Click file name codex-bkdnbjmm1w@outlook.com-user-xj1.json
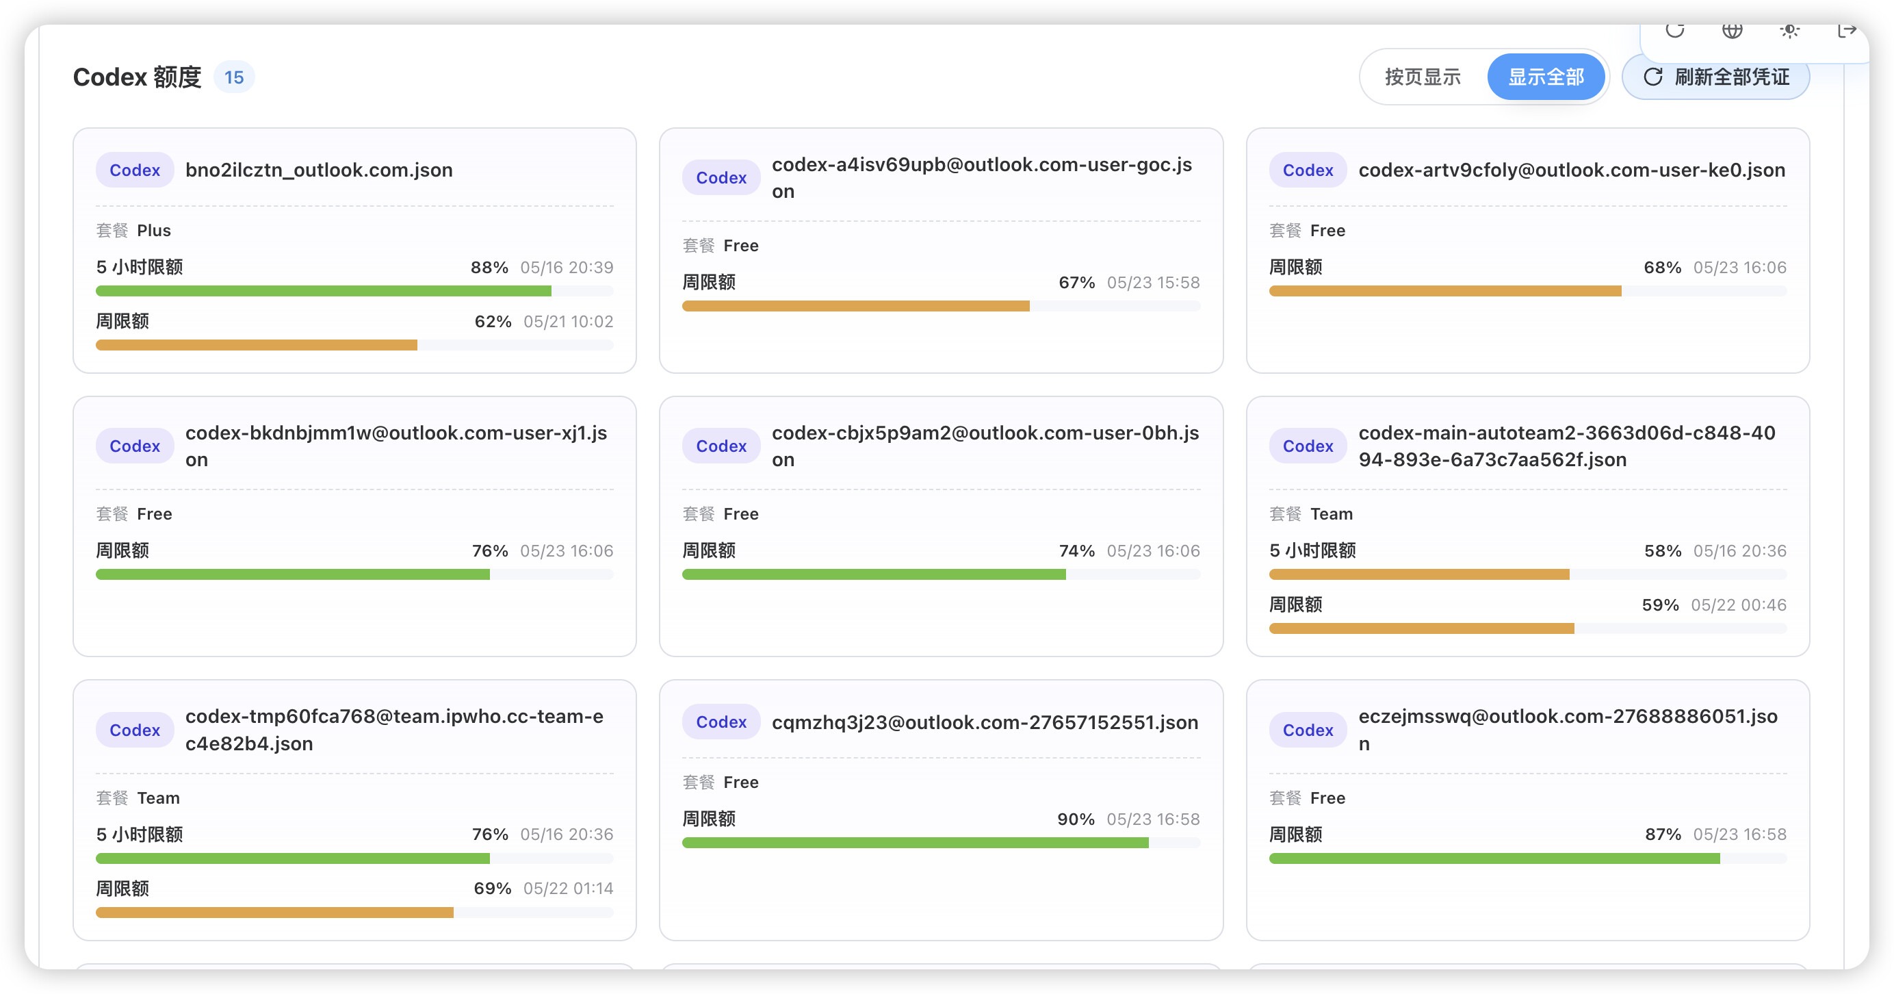 396,446
